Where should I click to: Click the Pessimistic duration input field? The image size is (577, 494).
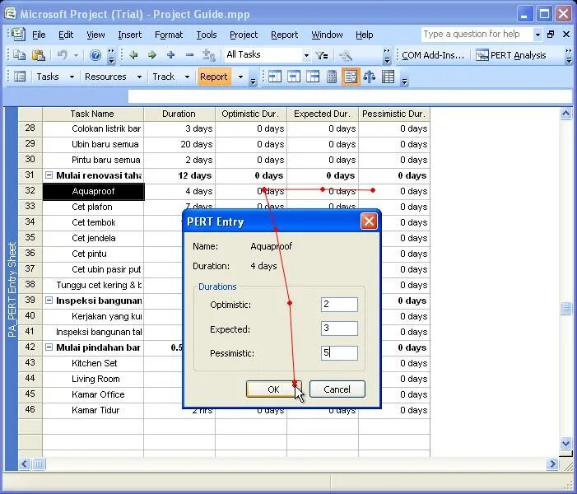[x=339, y=353]
